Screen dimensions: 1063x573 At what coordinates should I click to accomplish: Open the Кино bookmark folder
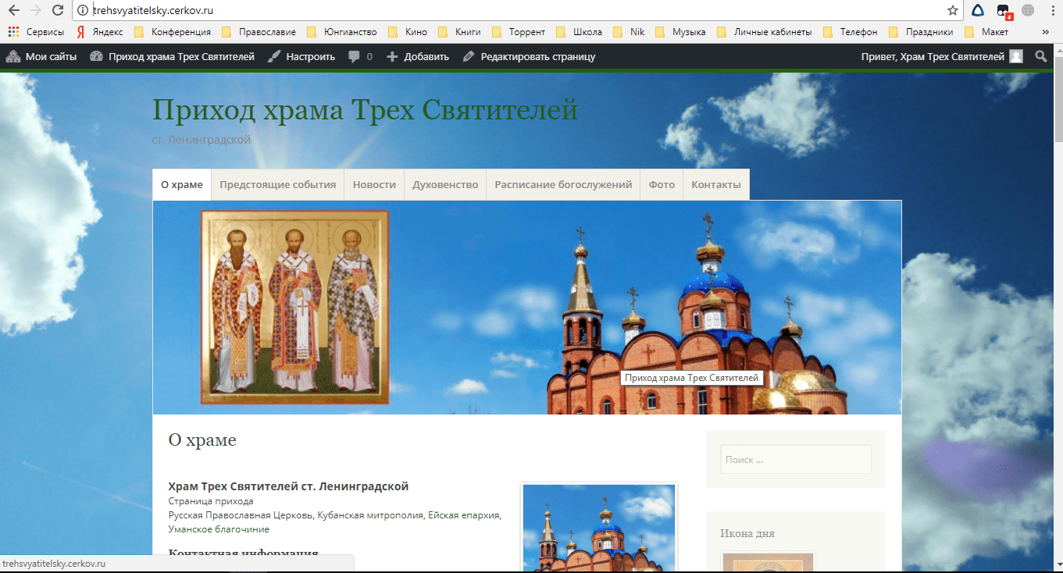click(x=408, y=32)
